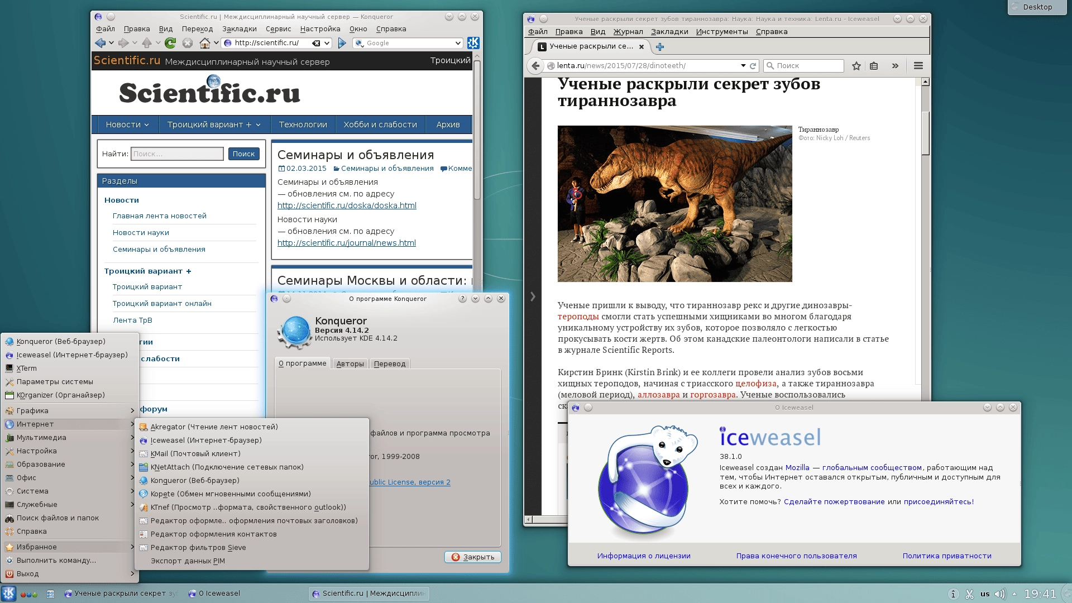1072x603 pixels.
Task: Click the volume icon in system tray
Action: [x=999, y=594]
